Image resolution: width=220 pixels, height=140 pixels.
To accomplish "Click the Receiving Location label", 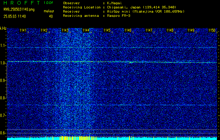I will tap(82, 7).
